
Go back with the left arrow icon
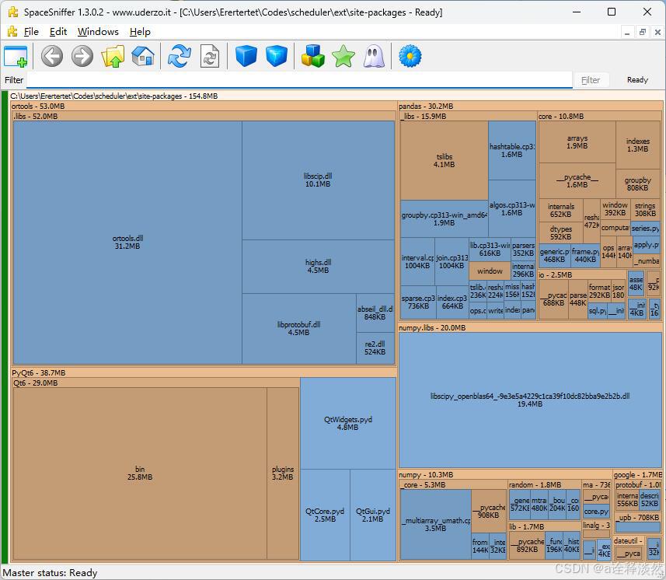click(x=52, y=56)
